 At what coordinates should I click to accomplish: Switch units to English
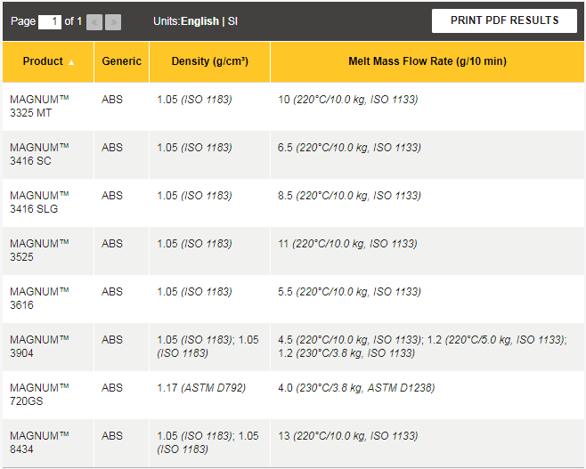[200, 21]
